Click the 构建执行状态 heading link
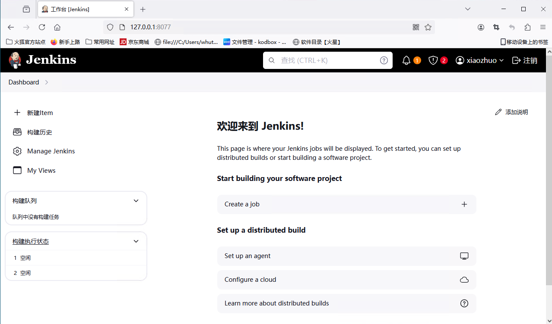This screenshot has width=552, height=324. point(31,241)
